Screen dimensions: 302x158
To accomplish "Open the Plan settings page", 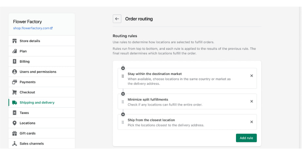I will (x=23, y=51).
